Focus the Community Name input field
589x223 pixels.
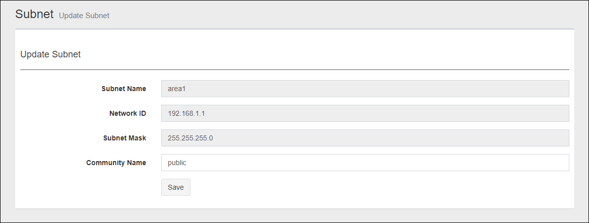pos(365,163)
